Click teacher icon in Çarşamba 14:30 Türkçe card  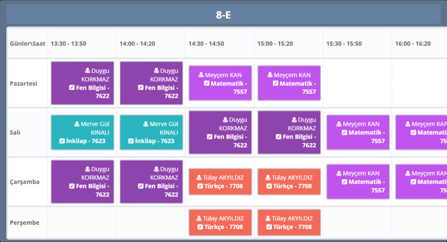(x=199, y=178)
